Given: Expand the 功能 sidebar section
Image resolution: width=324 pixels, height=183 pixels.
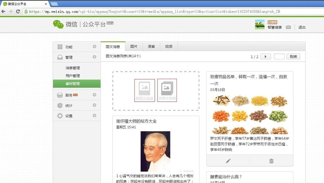Looking at the screenshot, I should coord(94,47).
